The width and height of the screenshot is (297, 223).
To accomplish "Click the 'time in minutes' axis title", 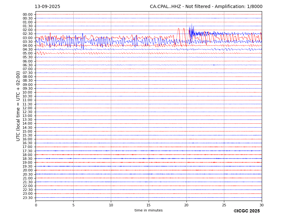I will (149, 210).
